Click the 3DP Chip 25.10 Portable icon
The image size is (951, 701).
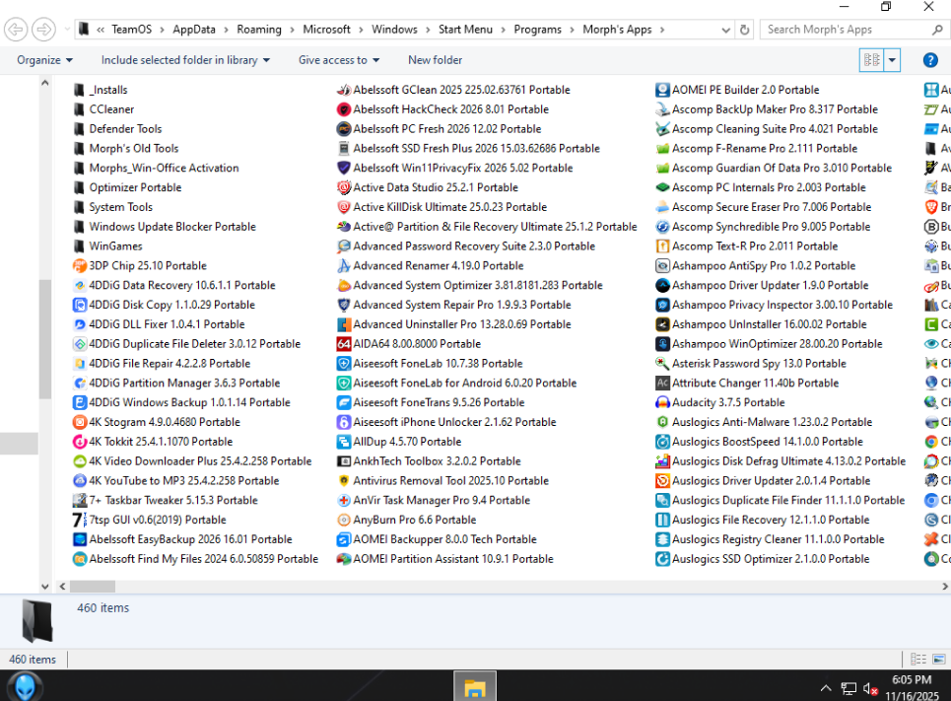coord(80,266)
